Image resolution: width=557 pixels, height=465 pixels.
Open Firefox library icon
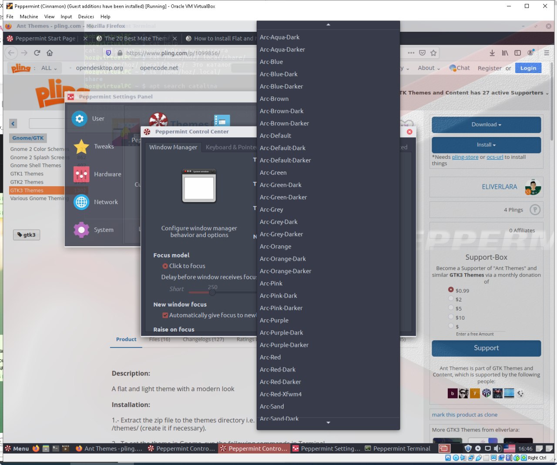pyautogui.click(x=505, y=53)
